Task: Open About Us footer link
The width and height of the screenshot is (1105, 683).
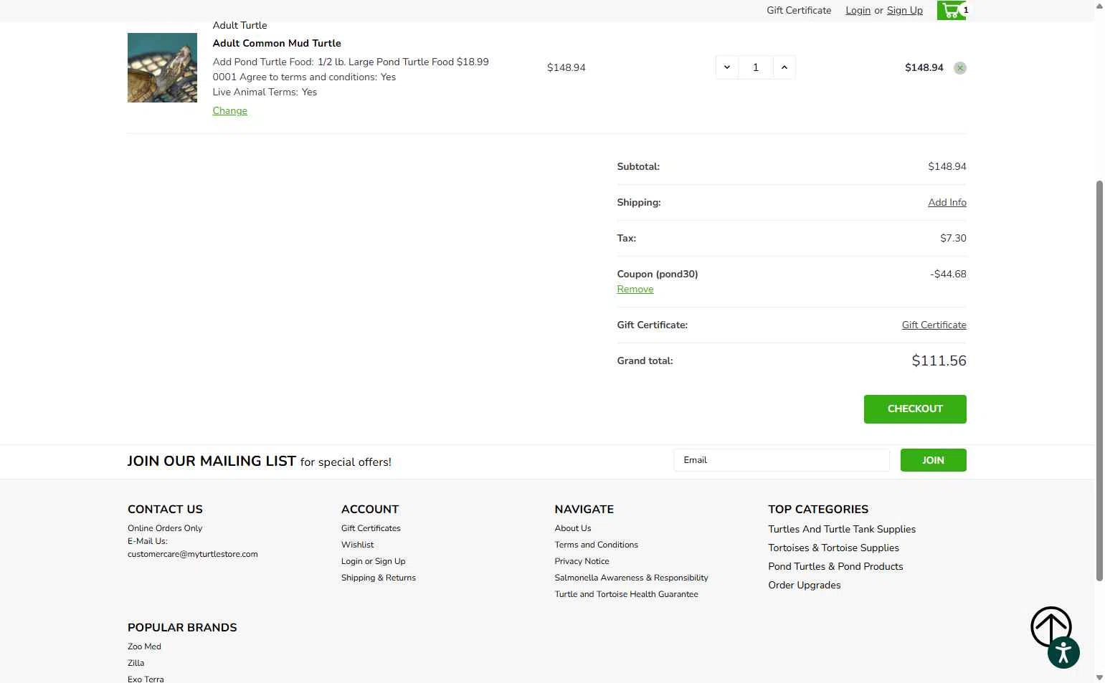Action: (x=573, y=528)
